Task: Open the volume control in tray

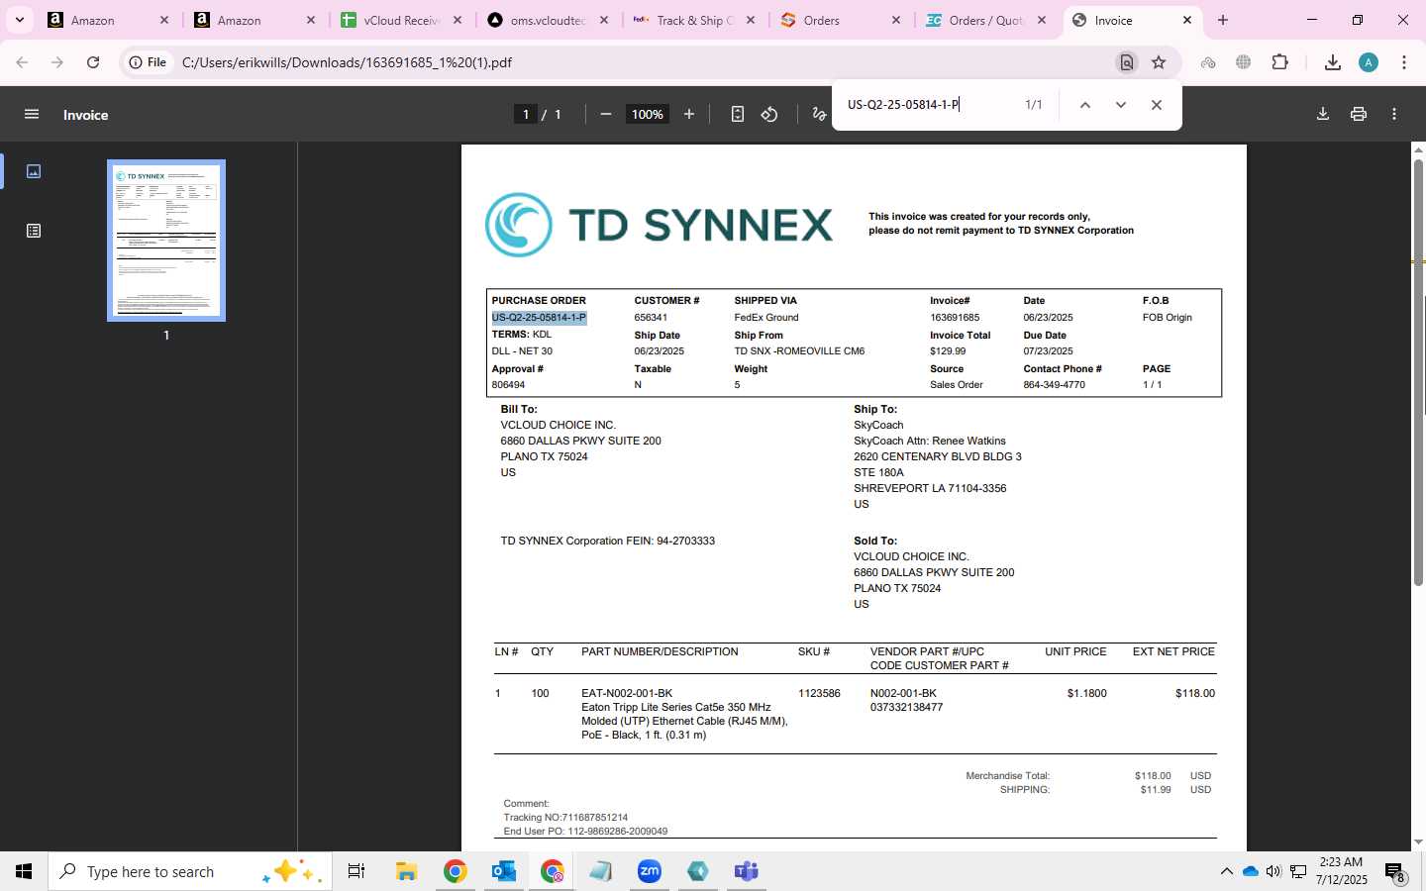Action: click(1273, 871)
